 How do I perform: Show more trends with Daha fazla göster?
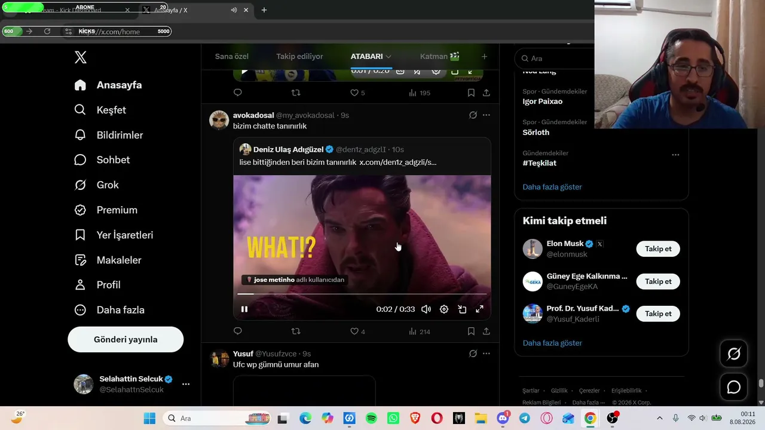tap(552, 187)
